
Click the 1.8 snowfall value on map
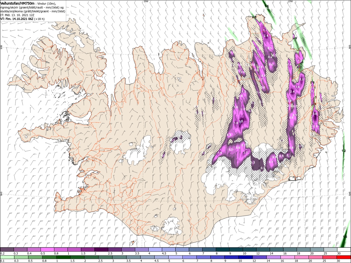point(236,123)
